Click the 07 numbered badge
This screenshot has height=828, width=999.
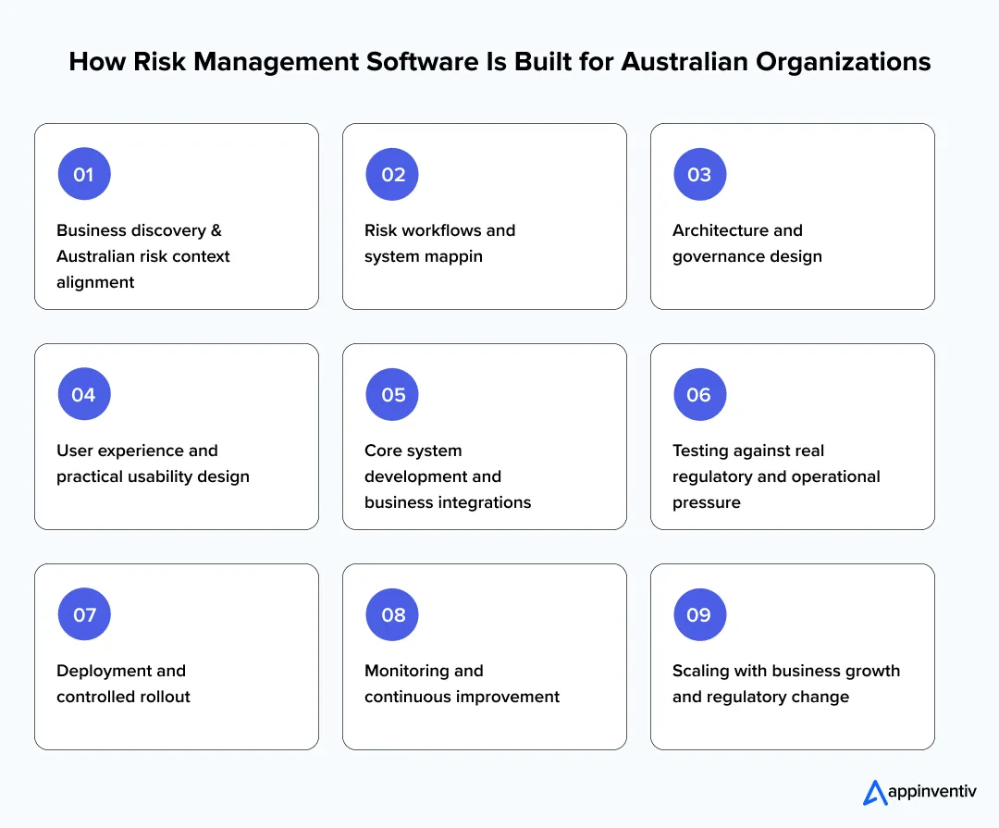[x=84, y=613]
